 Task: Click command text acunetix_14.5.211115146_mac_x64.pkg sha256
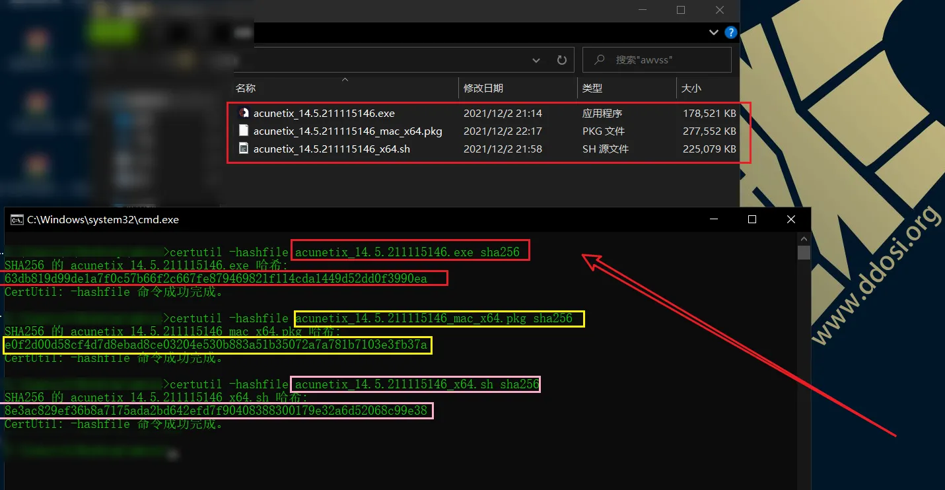(434, 318)
